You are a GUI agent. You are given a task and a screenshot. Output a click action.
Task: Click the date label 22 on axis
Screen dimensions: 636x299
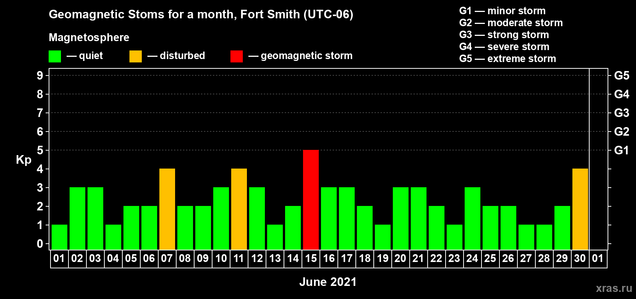pos(436,259)
